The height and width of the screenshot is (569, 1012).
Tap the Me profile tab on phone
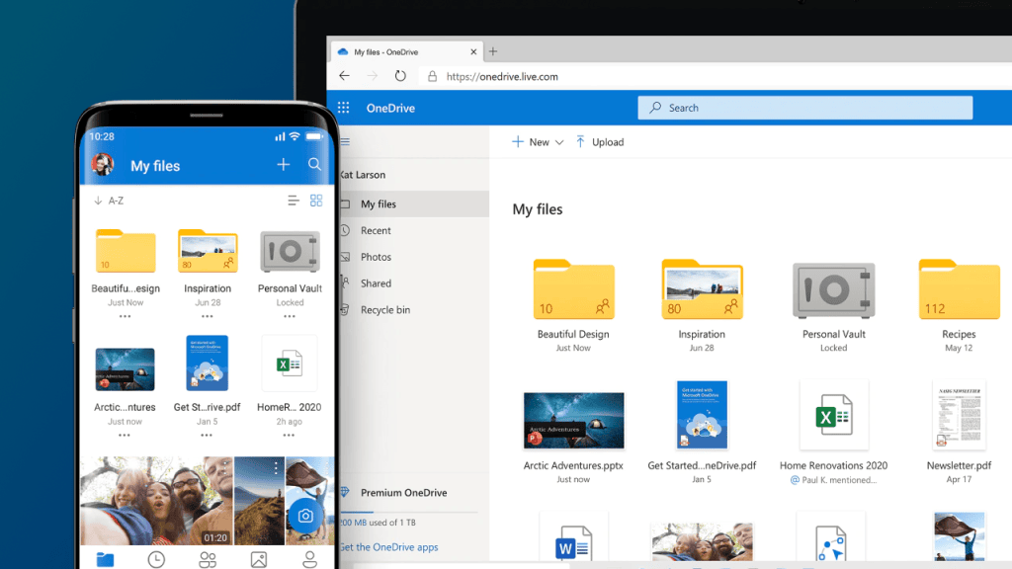pyautogui.click(x=309, y=559)
